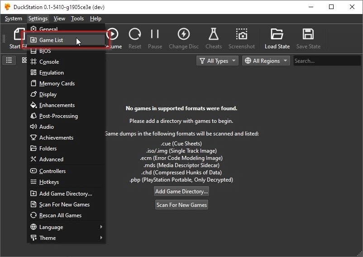Open the All Types filter dropdown
This screenshot has height=257, width=363.
click(x=217, y=61)
